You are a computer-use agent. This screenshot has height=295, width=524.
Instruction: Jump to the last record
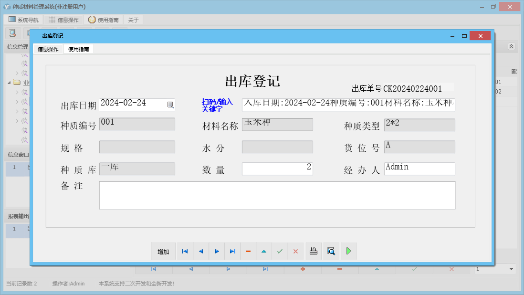click(232, 251)
